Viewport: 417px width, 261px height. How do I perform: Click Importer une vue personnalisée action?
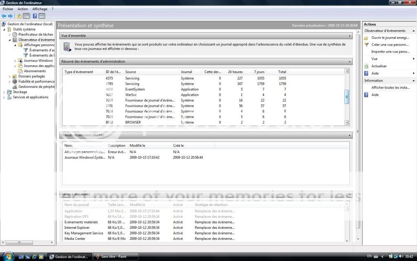[x=391, y=52]
